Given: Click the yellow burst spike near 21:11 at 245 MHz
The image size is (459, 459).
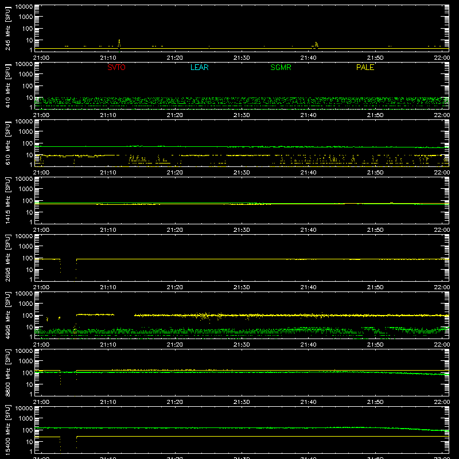Looking at the screenshot, I should (x=119, y=44).
